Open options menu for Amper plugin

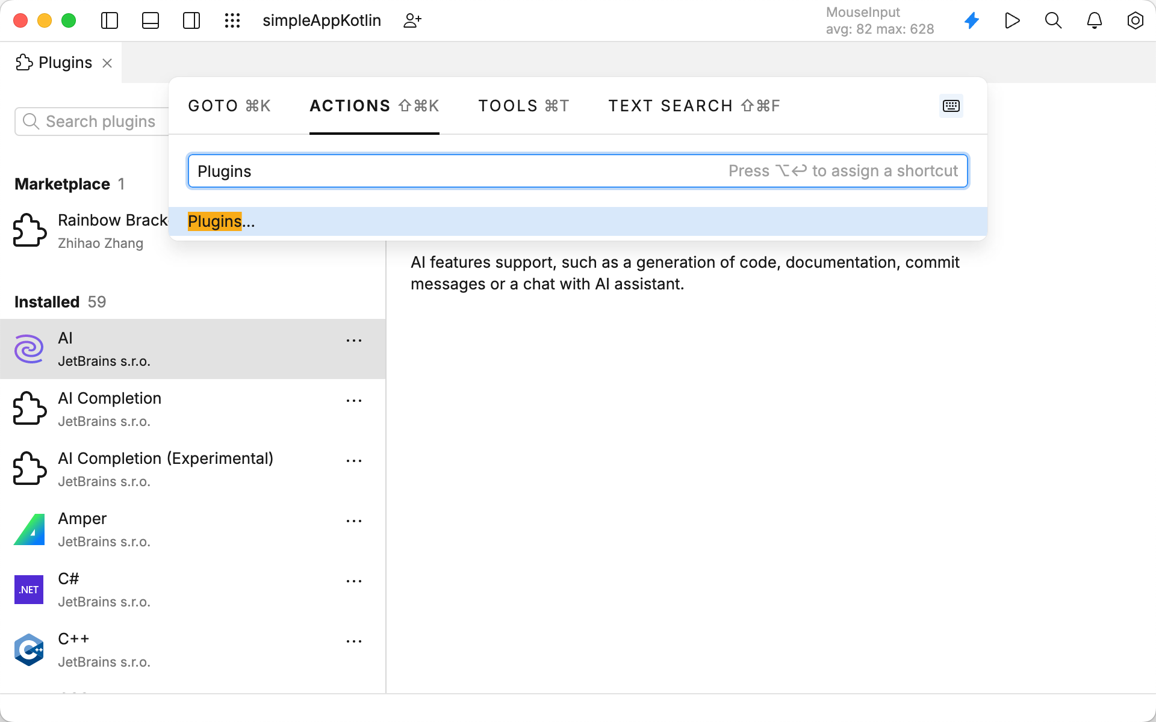coord(354,521)
